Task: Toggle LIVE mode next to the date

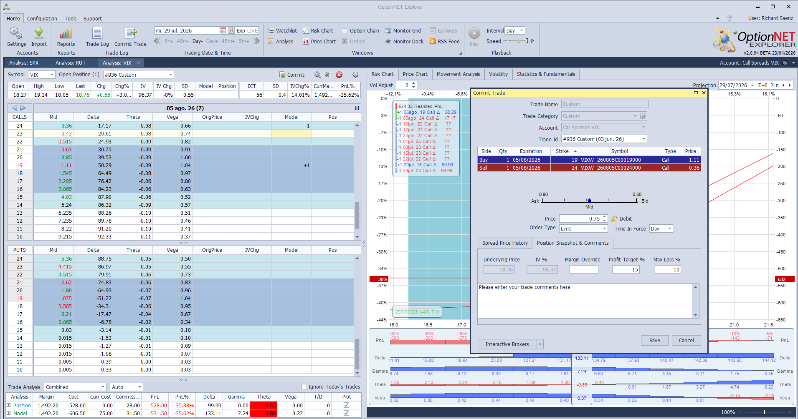Action: (x=253, y=30)
